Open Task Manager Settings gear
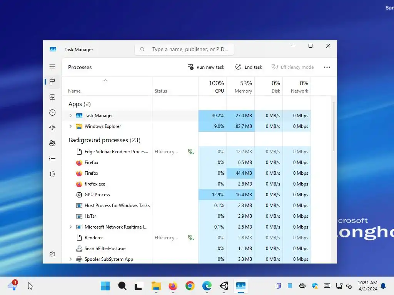394x295 pixels. [52, 254]
